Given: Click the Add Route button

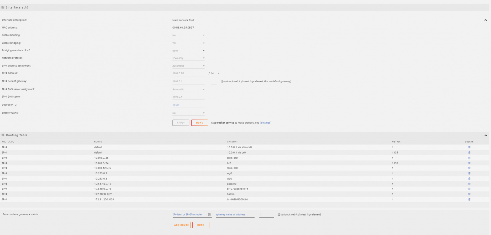Looking at the screenshot, I should 181,225.
